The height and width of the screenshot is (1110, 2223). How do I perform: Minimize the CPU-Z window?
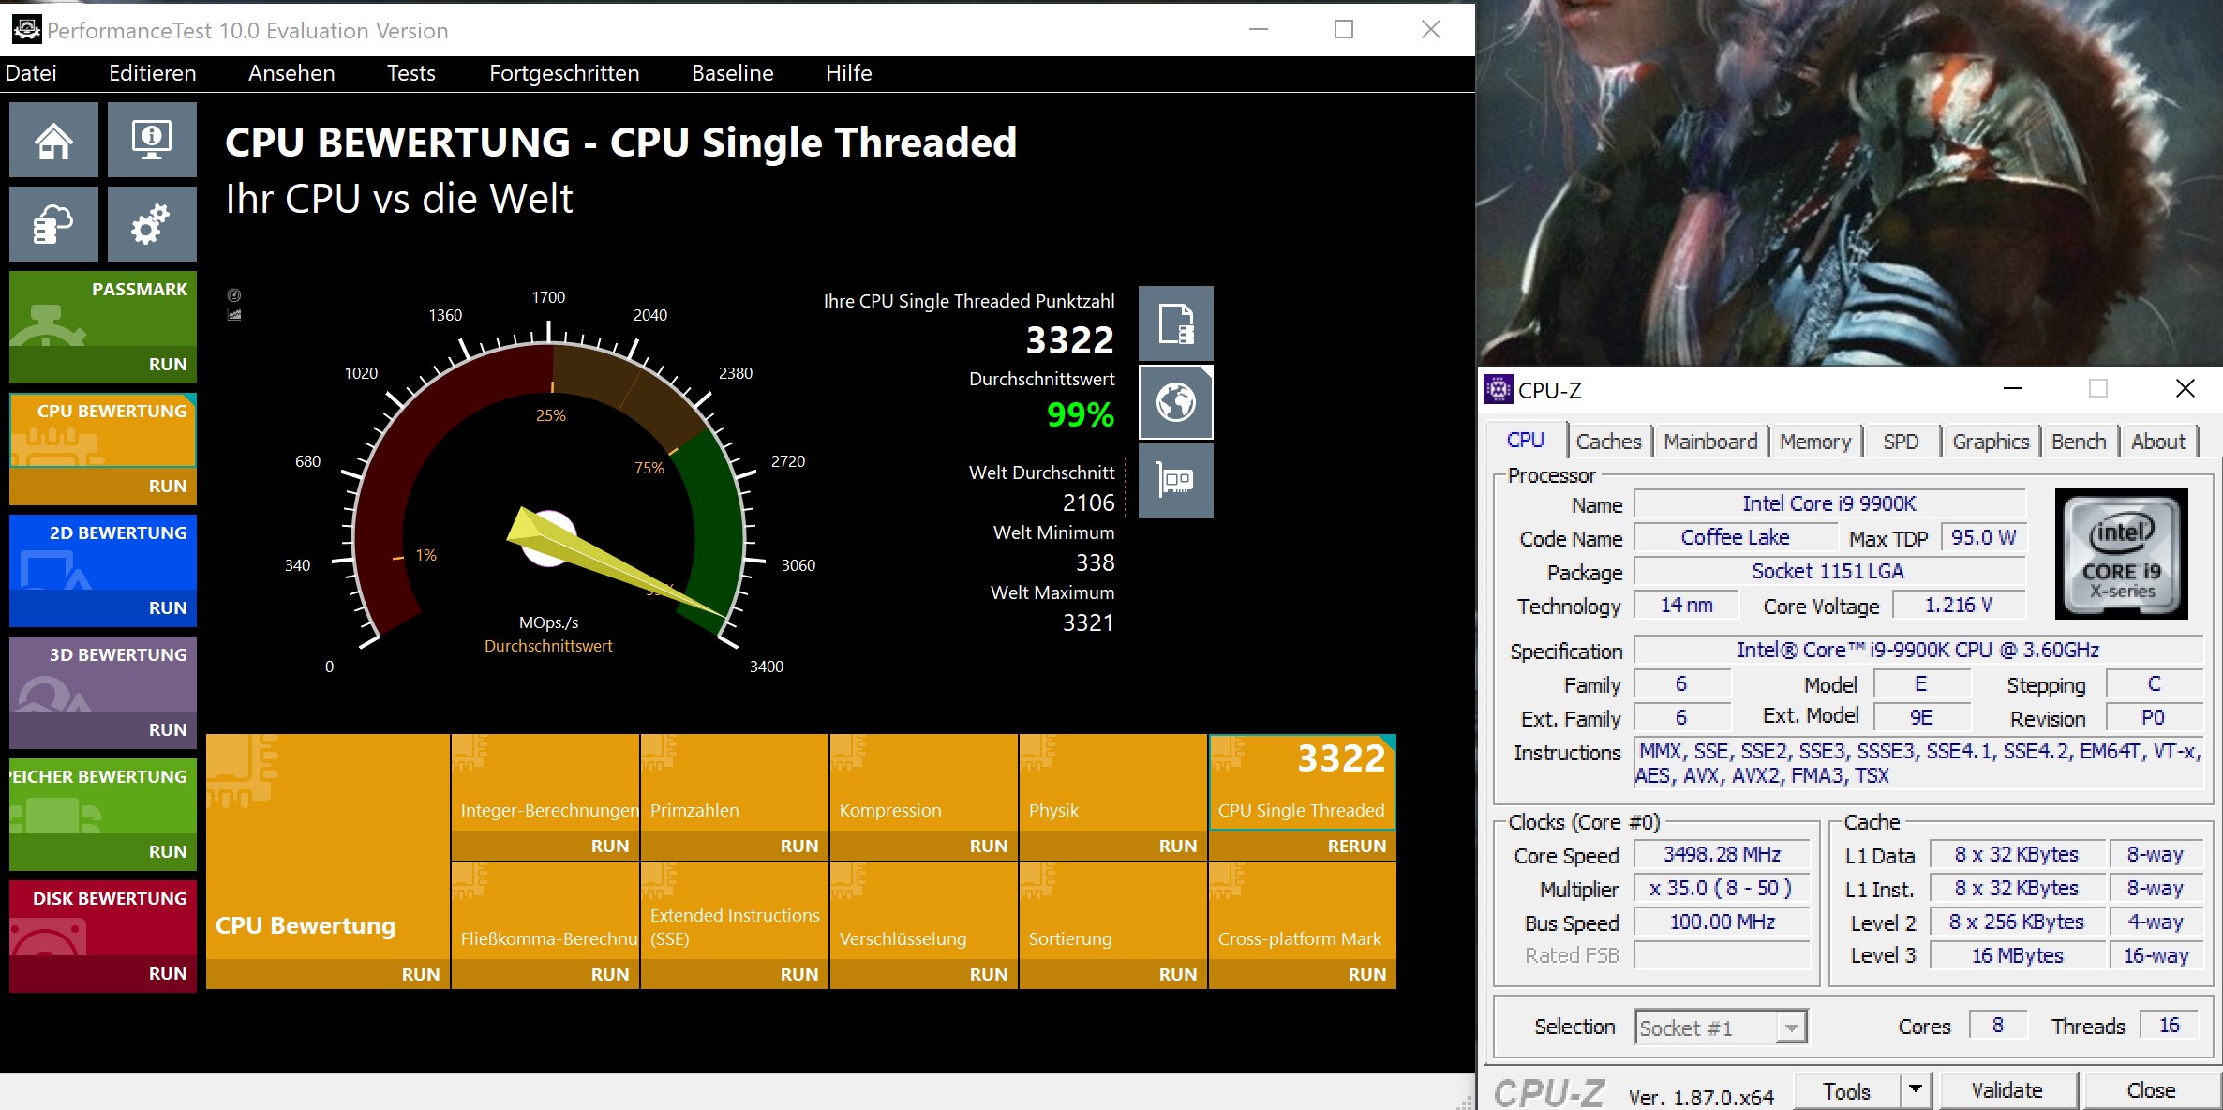[2012, 388]
